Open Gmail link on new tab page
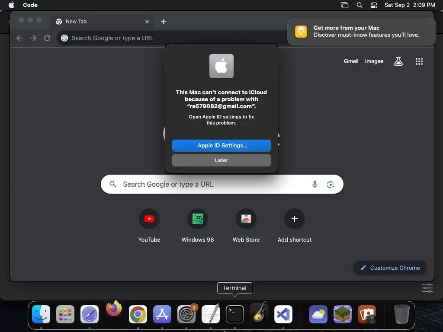The image size is (443, 332). (351, 61)
